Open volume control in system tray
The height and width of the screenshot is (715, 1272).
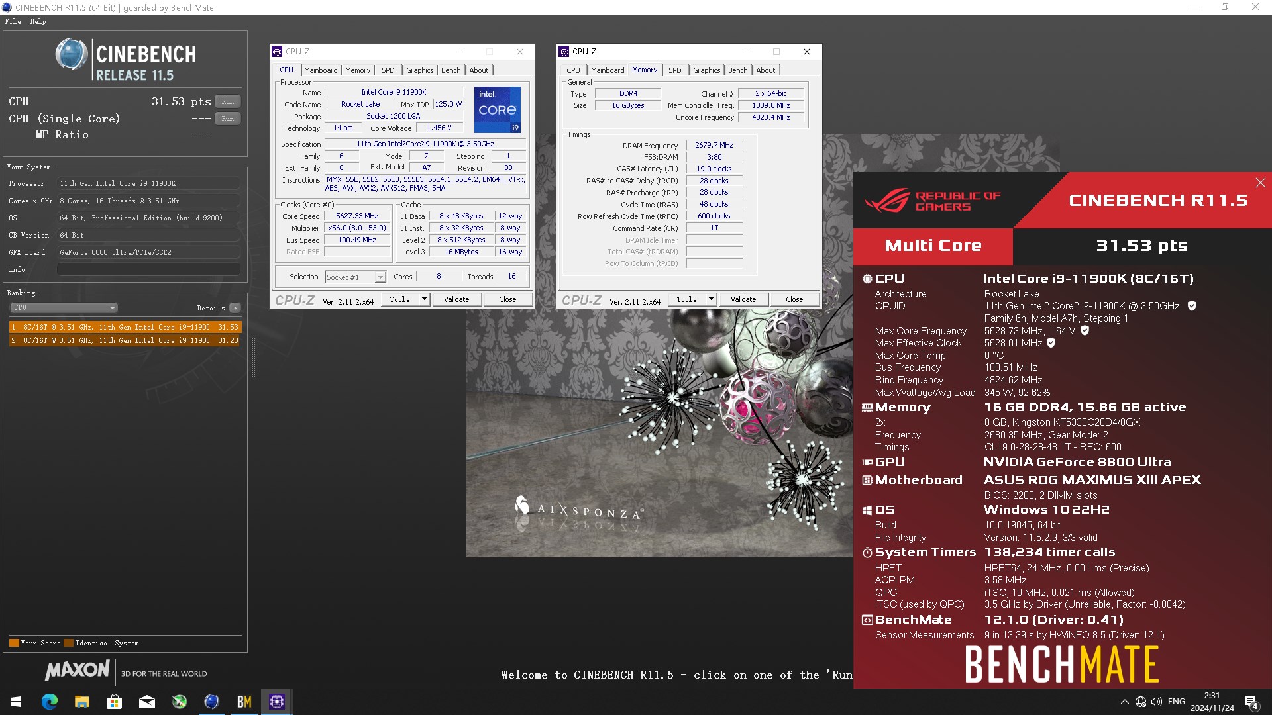click(x=1157, y=702)
